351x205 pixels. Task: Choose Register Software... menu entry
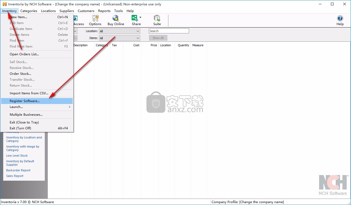[37, 101]
